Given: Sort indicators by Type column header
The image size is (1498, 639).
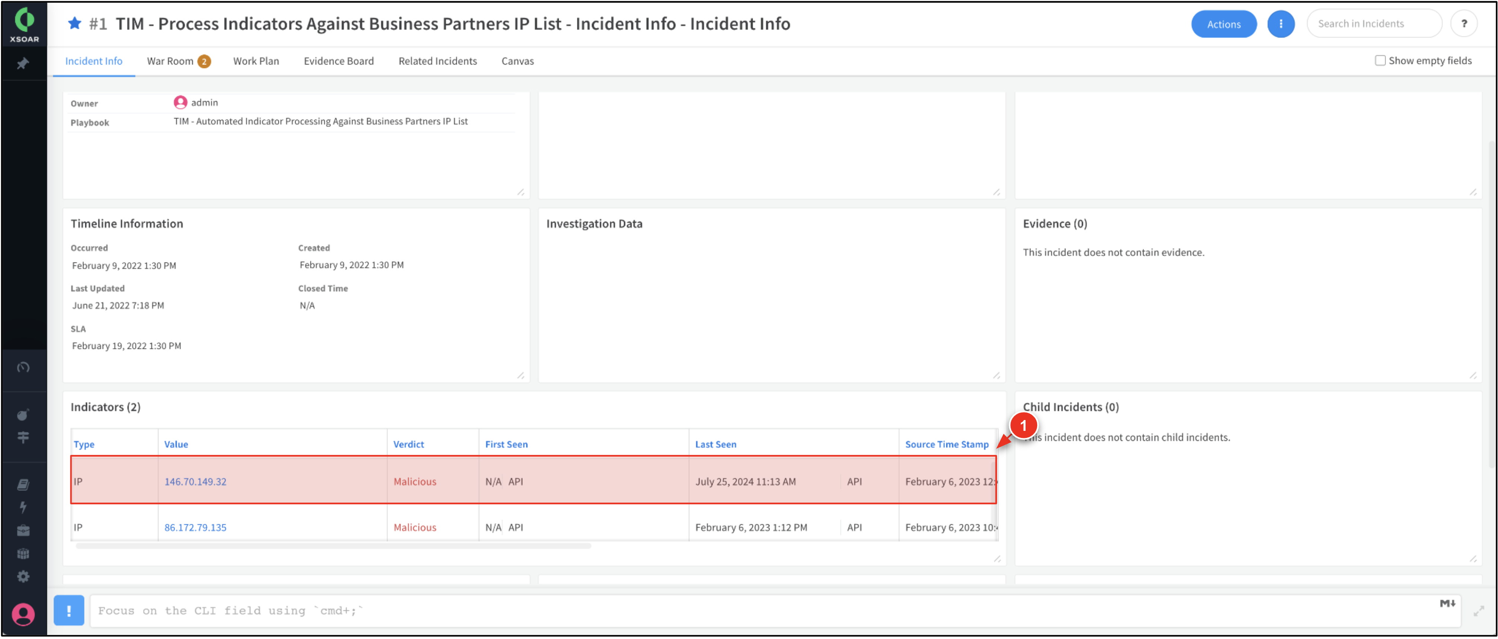Looking at the screenshot, I should point(84,444).
